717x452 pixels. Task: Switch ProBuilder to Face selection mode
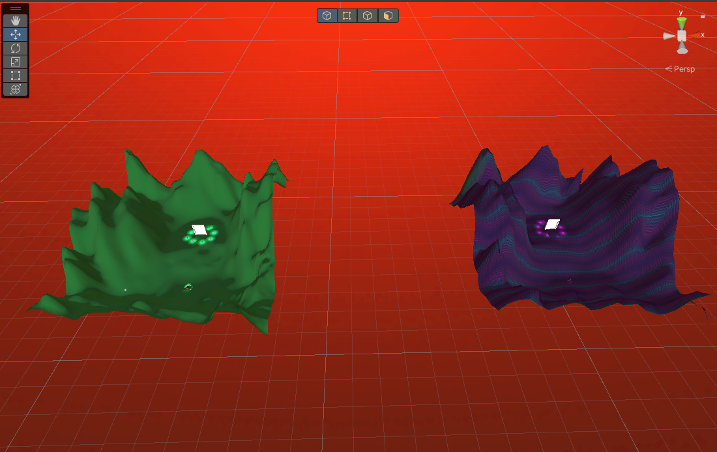(x=388, y=16)
